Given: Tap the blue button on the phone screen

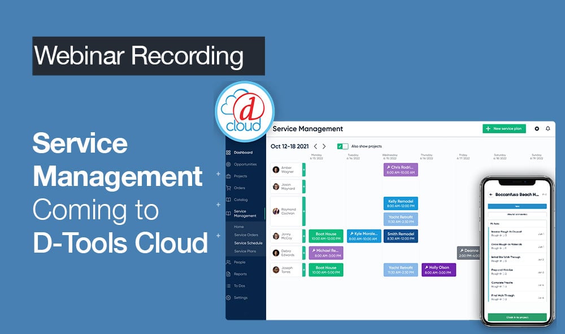Looking at the screenshot, I should coord(517,206).
